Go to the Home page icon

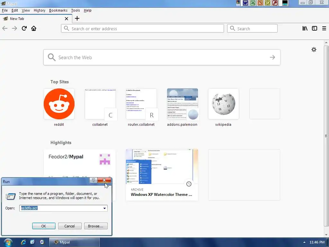34,28
